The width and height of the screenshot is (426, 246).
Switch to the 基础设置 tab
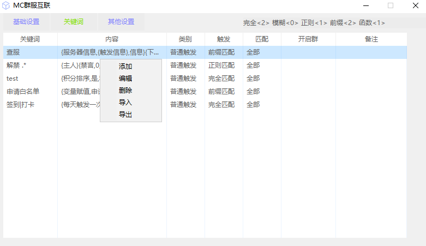26,22
